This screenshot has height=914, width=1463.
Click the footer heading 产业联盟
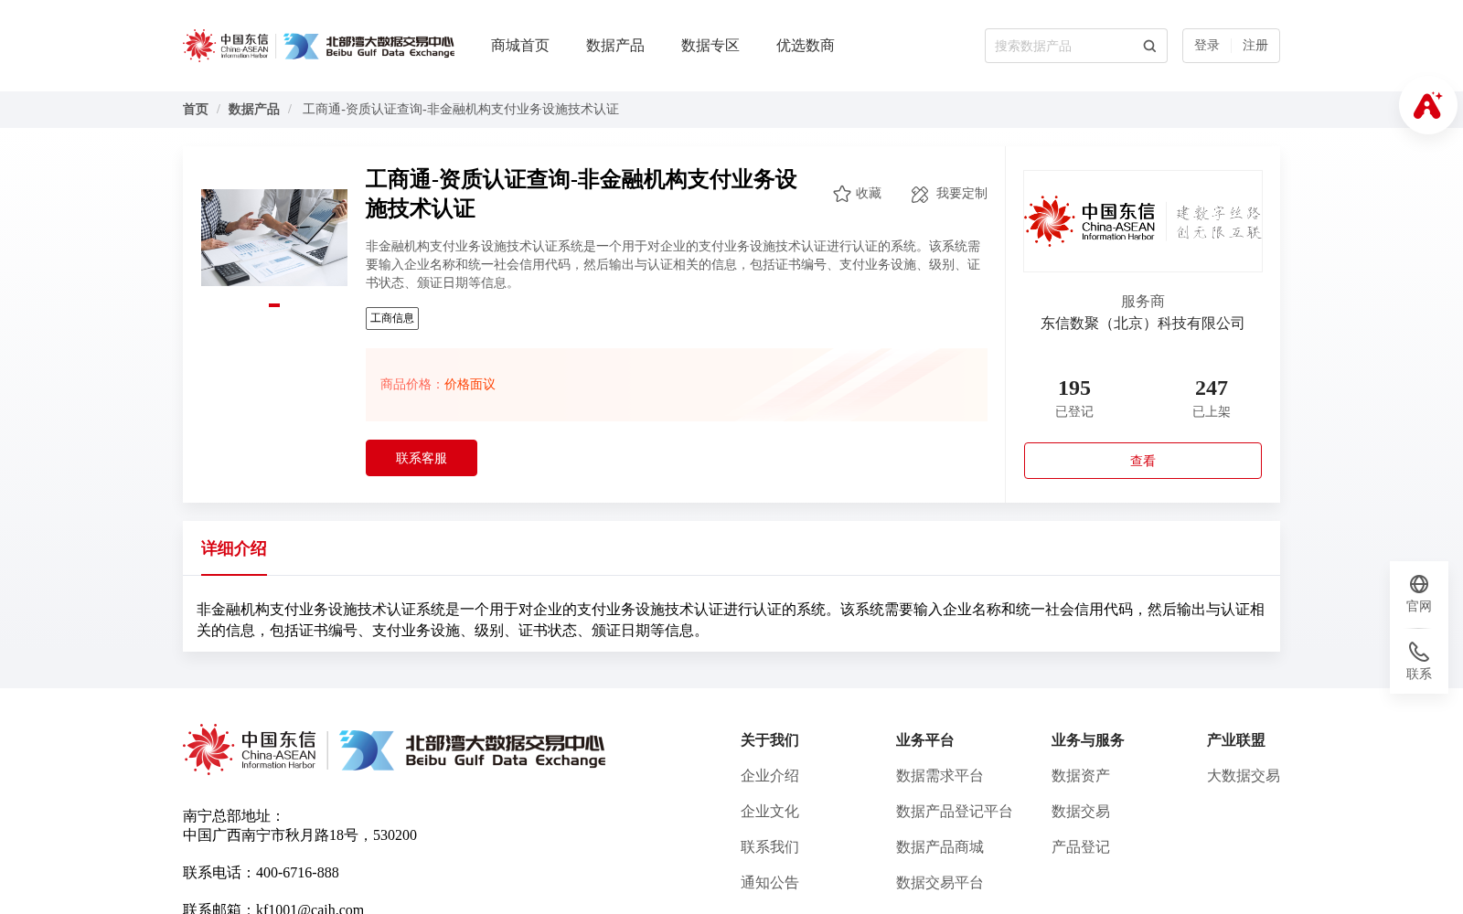pyautogui.click(x=1236, y=740)
